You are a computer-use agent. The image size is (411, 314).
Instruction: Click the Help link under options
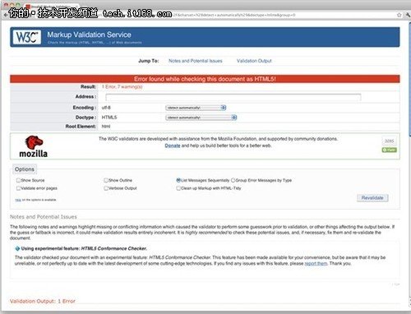18,200
